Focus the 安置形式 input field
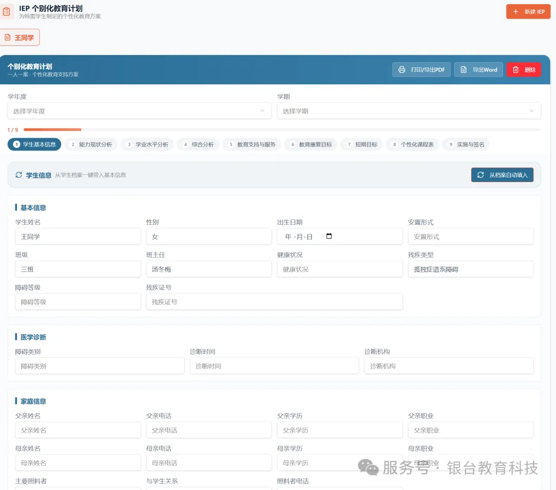This screenshot has width=556, height=490. [x=471, y=236]
